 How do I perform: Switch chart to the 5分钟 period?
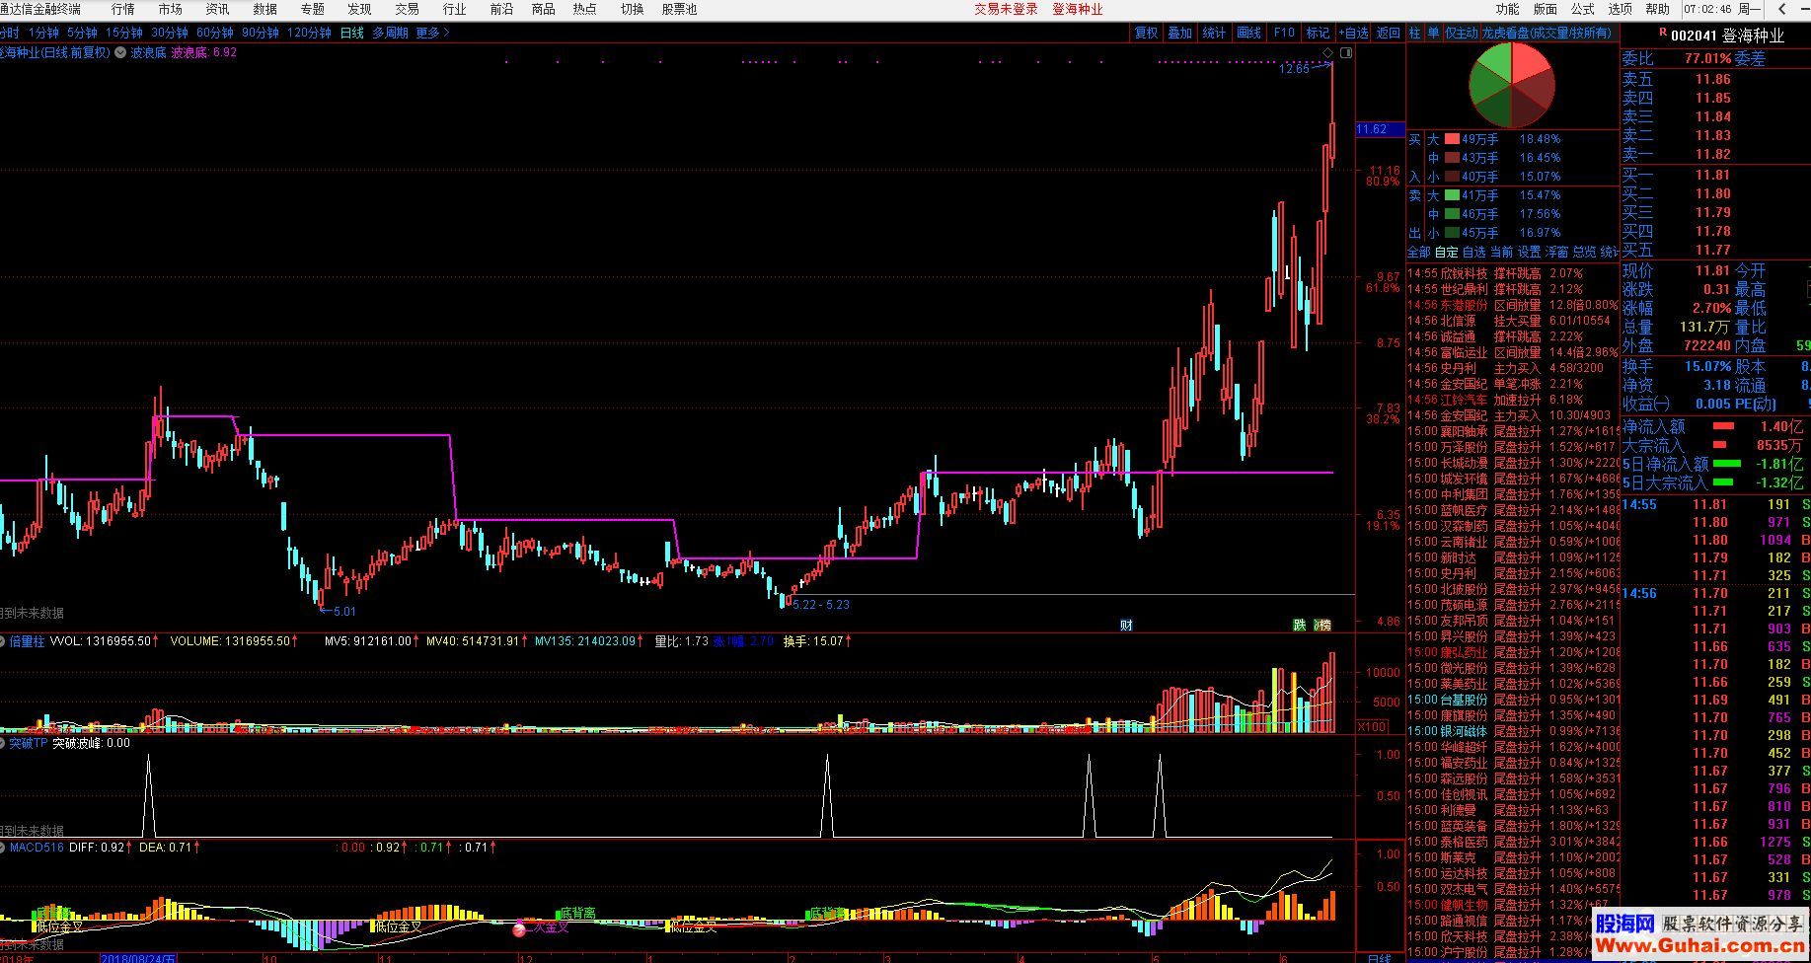tap(82, 33)
